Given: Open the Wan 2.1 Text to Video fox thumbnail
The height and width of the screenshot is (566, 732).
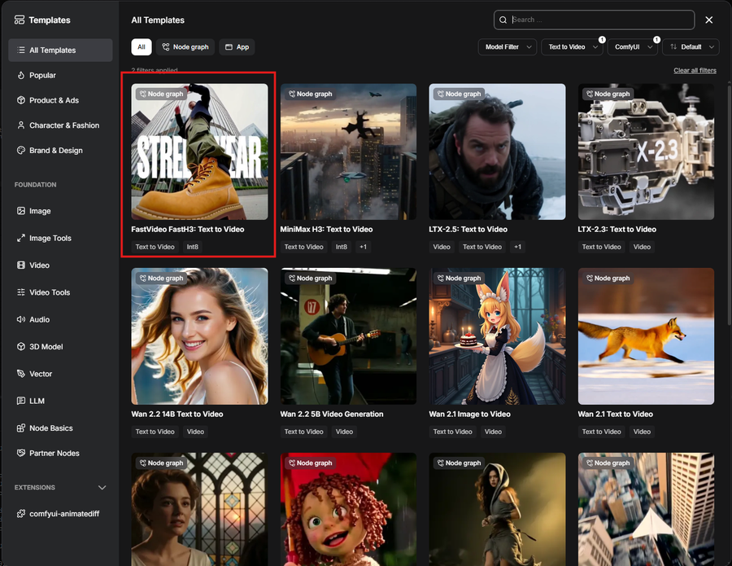Looking at the screenshot, I should [x=646, y=336].
